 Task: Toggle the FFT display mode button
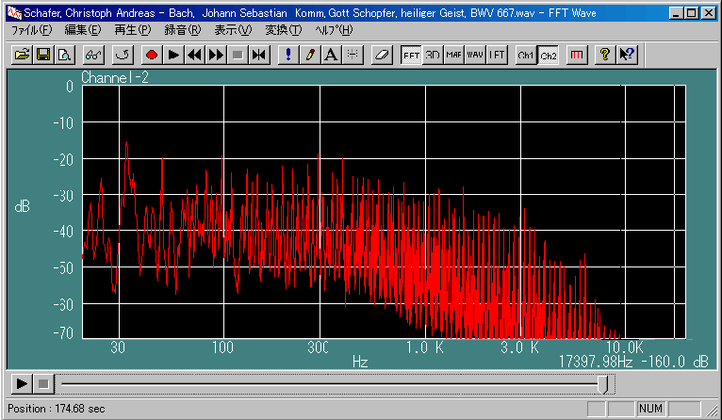(412, 56)
